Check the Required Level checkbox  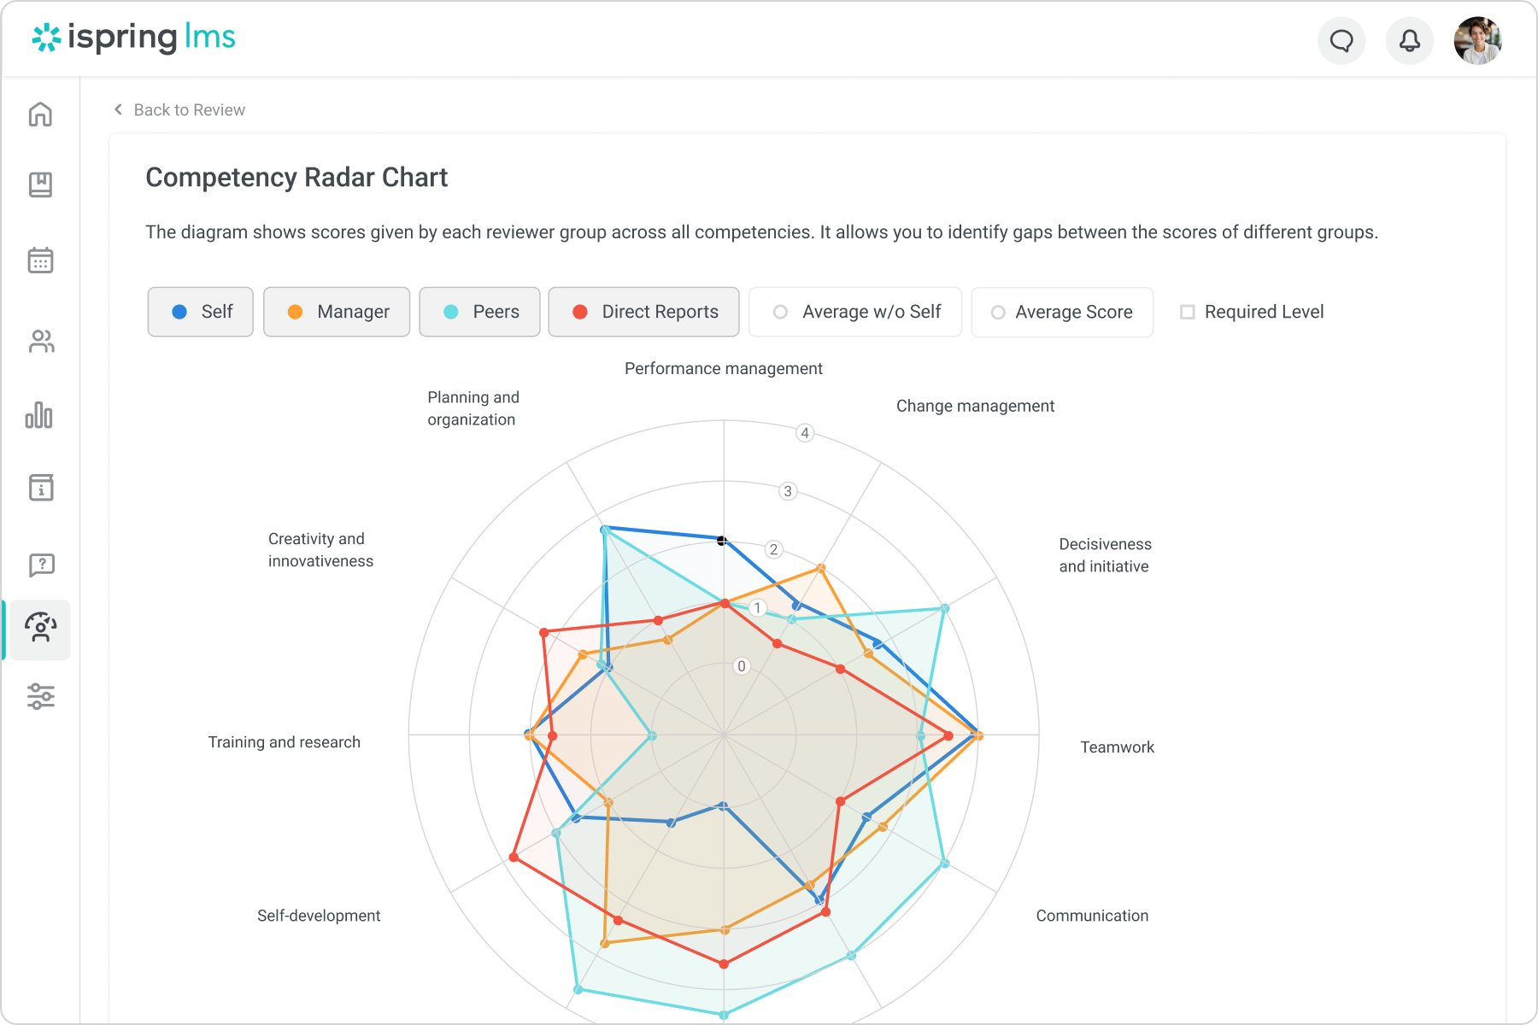click(x=1188, y=312)
